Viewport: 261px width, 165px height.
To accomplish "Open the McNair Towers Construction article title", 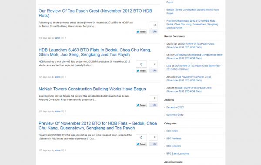I will tap(92, 89).
